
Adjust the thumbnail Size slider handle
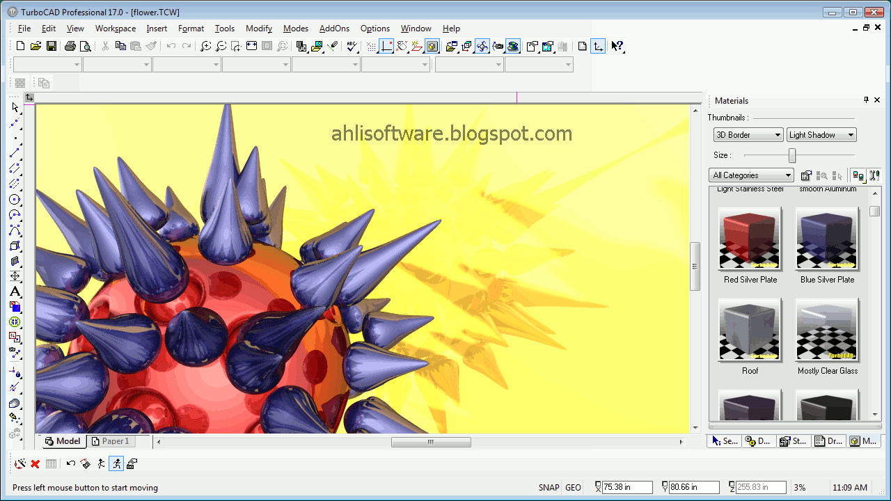792,155
